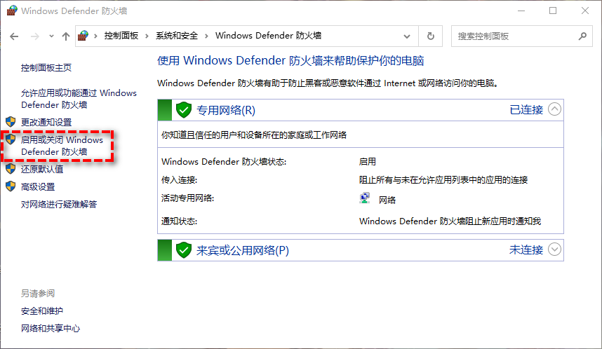Click the firewall icon in address bar
Viewport: 602px width, 349px height.
[83, 36]
